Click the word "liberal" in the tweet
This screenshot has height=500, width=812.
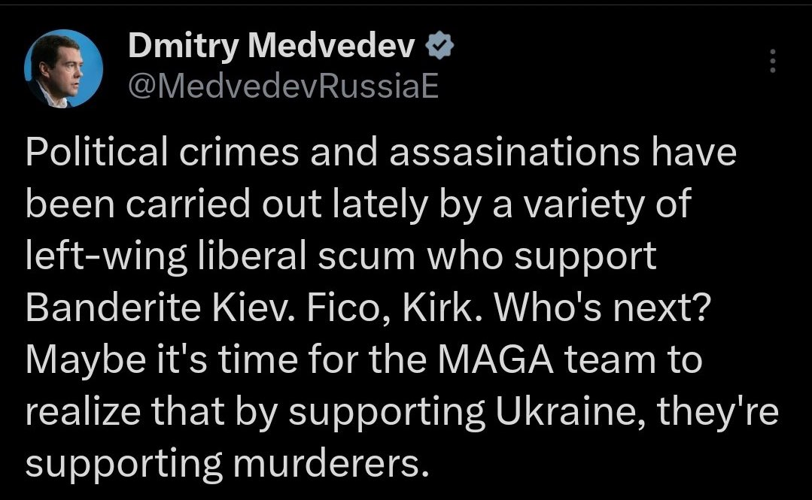[252, 256]
